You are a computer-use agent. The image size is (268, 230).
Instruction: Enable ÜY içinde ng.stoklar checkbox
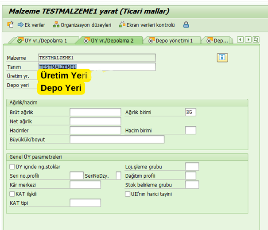[12, 167]
